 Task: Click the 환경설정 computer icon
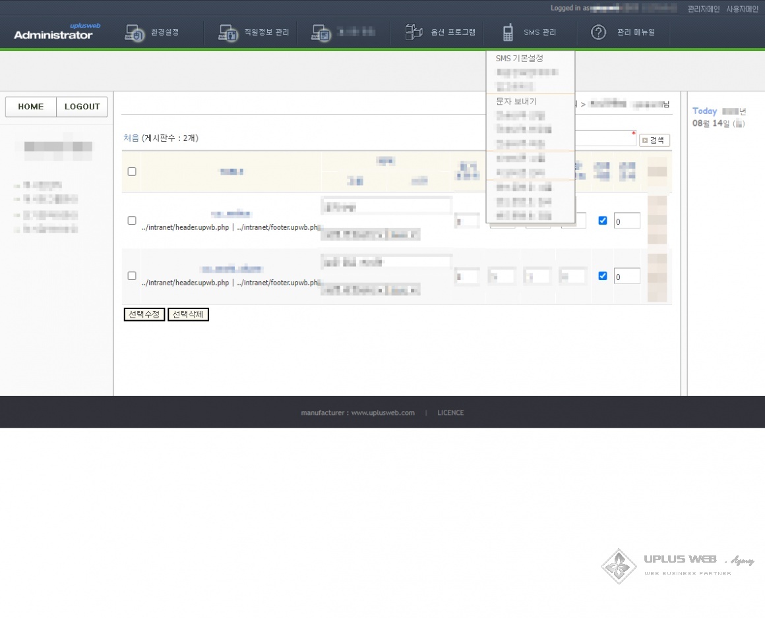coord(135,32)
